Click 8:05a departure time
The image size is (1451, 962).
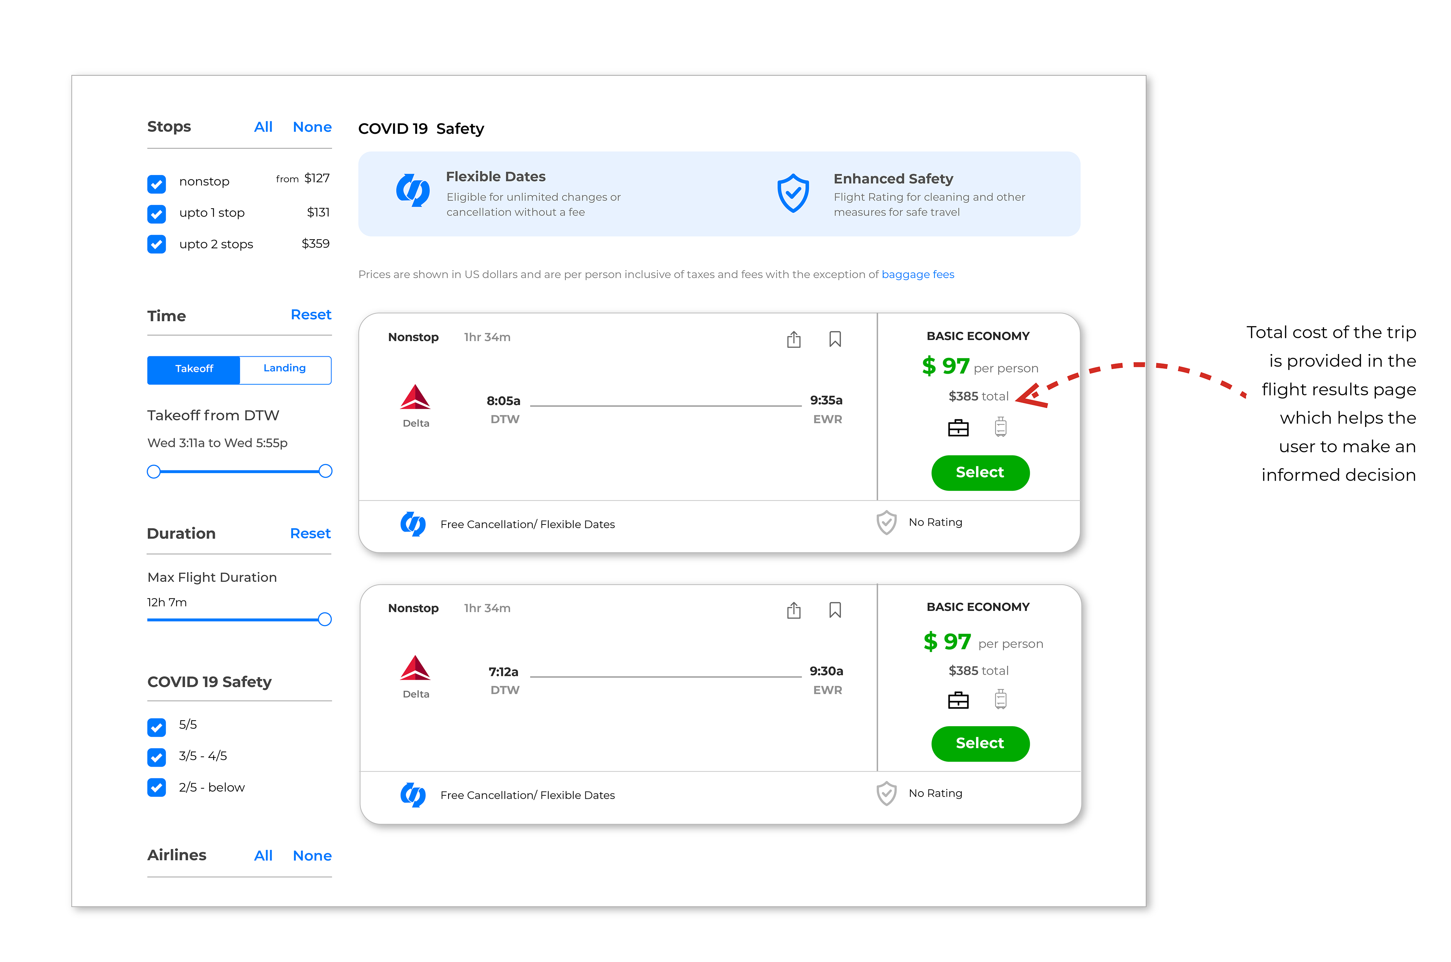point(503,401)
